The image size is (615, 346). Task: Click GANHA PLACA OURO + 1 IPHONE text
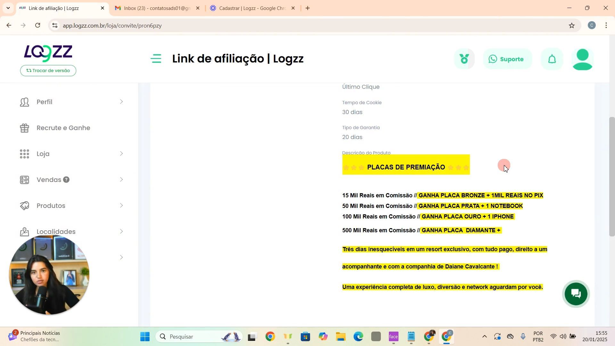pyautogui.click(x=468, y=217)
